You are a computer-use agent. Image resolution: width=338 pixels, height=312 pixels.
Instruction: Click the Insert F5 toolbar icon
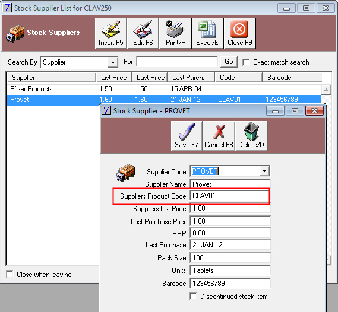[111, 33]
